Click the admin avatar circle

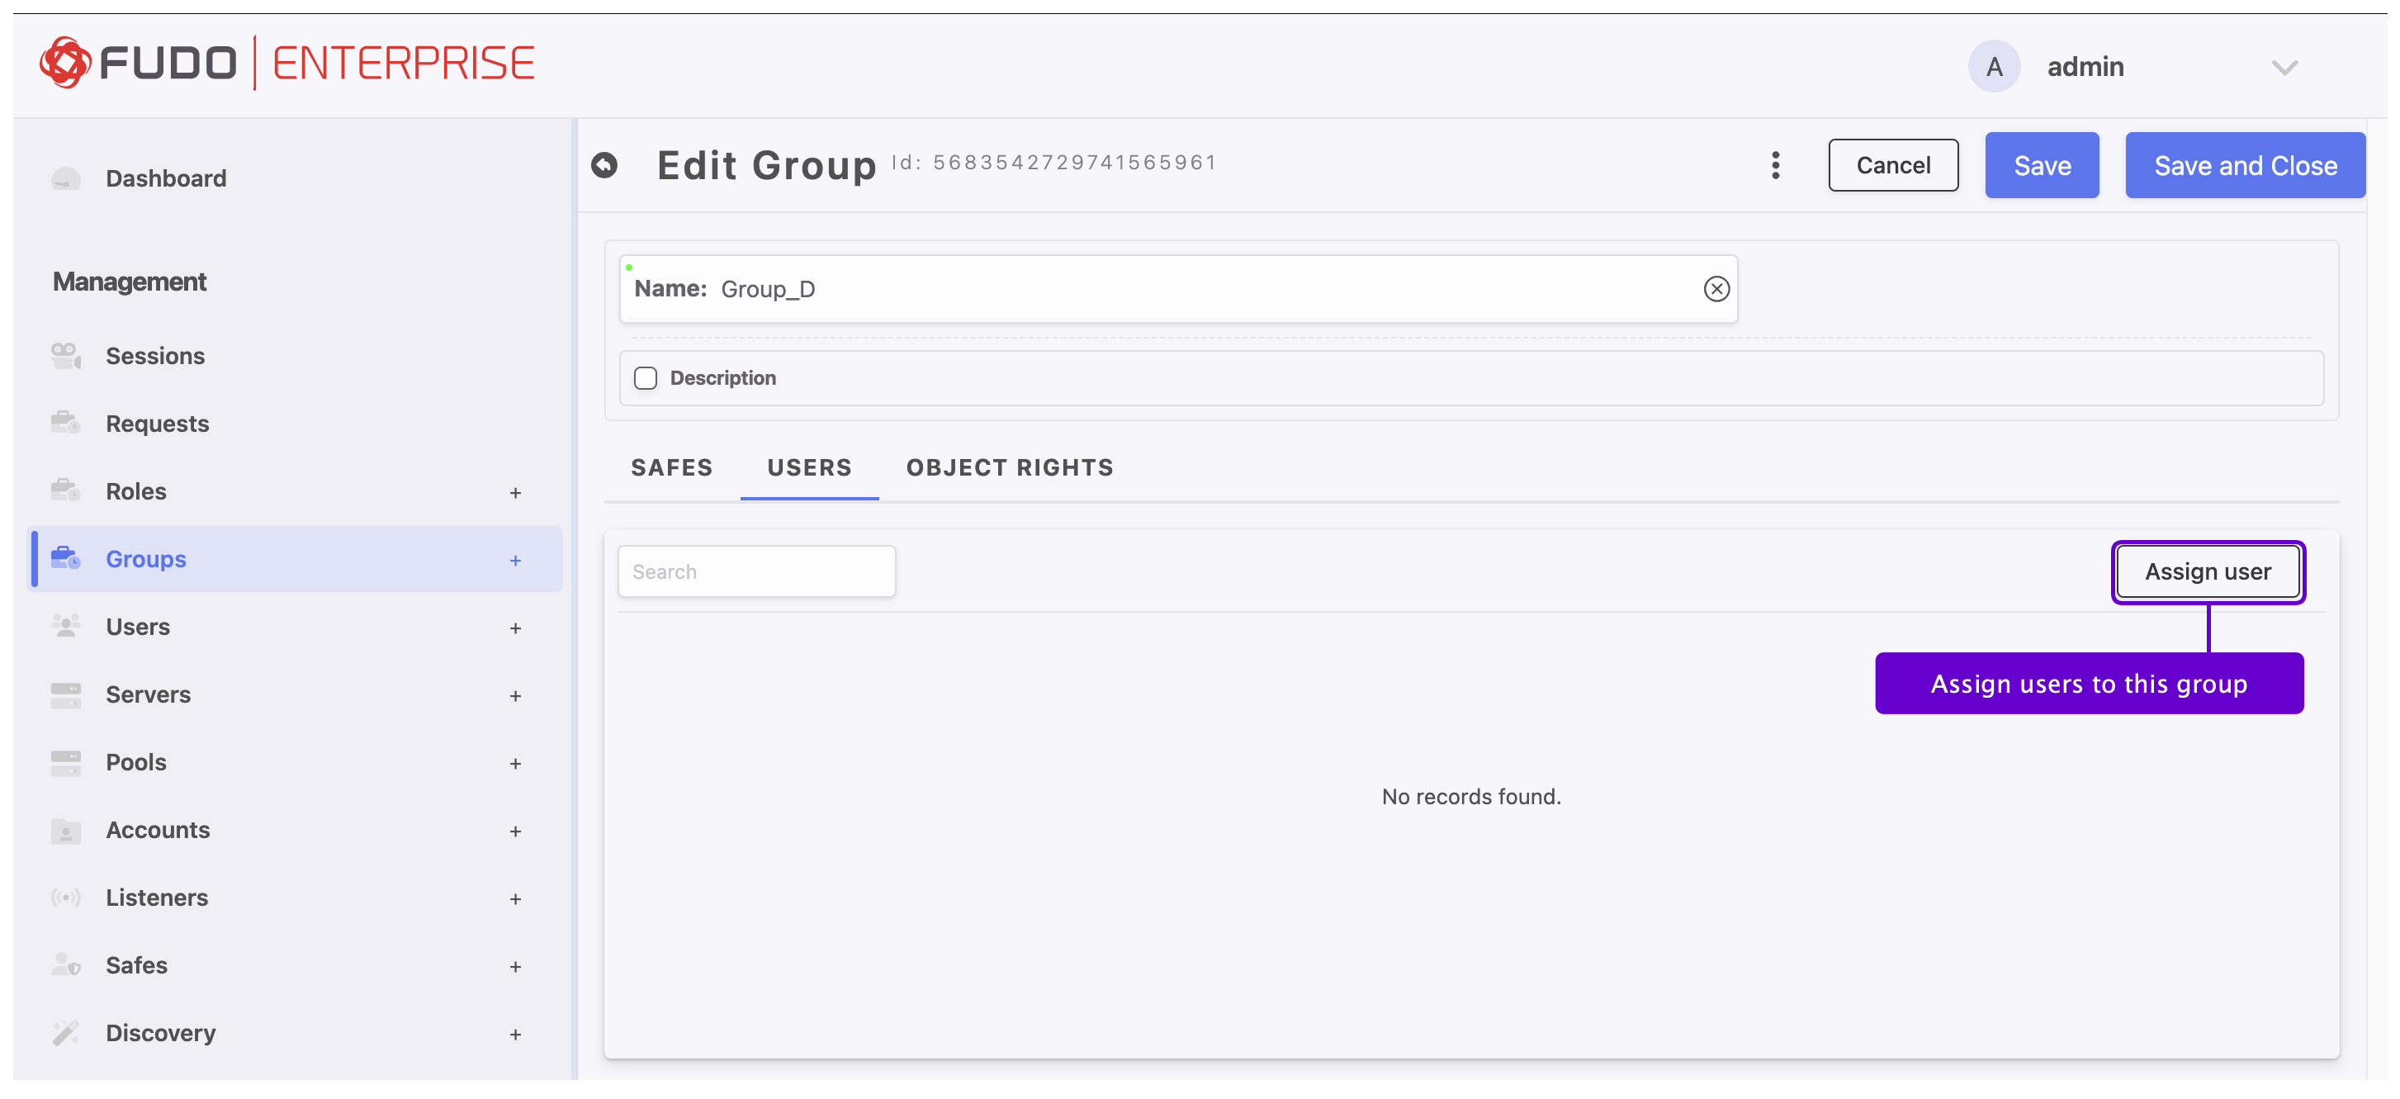(x=1993, y=66)
